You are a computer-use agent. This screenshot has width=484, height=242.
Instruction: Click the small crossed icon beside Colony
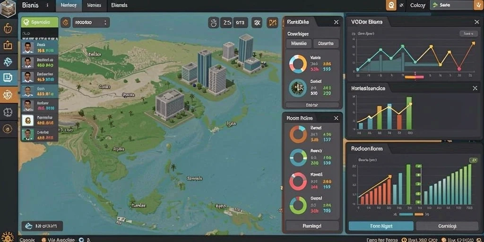pyautogui.click(x=401, y=5)
